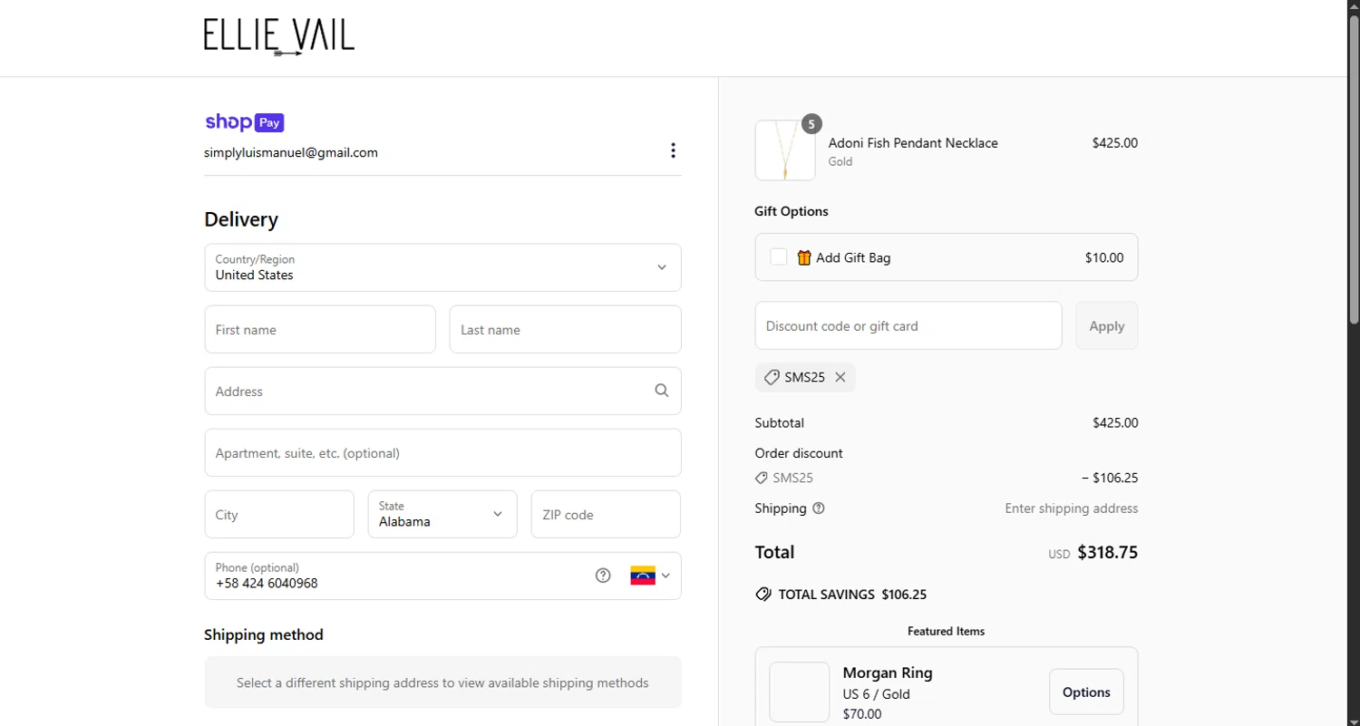Viewport: 1360px width, 726px height.
Task: Click the Adoni Fish Pendant Necklace title
Action: [x=913, y=142]
